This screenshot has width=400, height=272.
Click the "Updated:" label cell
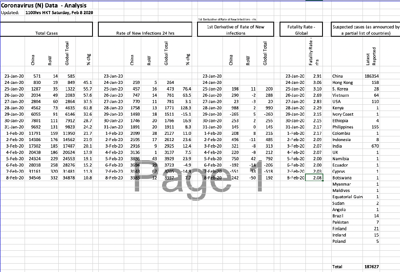(10, 13)
